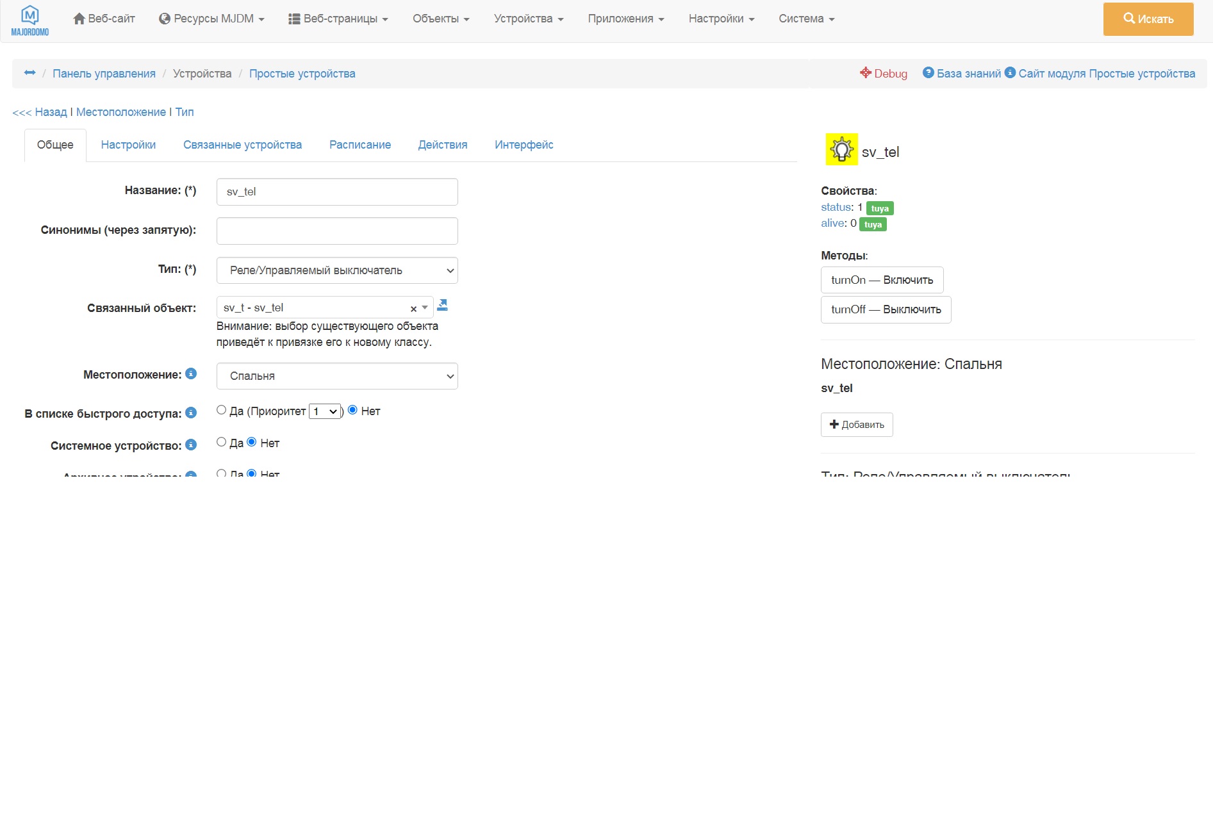Expand the Настройки top menu
This screenshot has height=820, width=1213.
pyautogui.click(x=722, y=19)
